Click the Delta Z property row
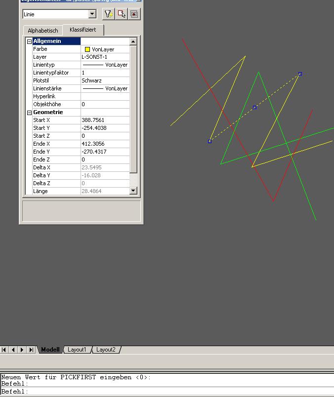This screenshot has height=397, width=334. 81,183
